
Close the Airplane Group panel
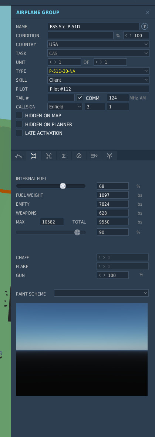148,12
